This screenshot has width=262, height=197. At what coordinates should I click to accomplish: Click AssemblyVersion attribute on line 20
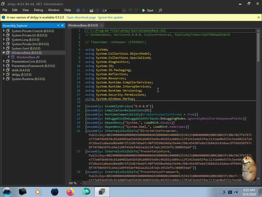[118, 106]
